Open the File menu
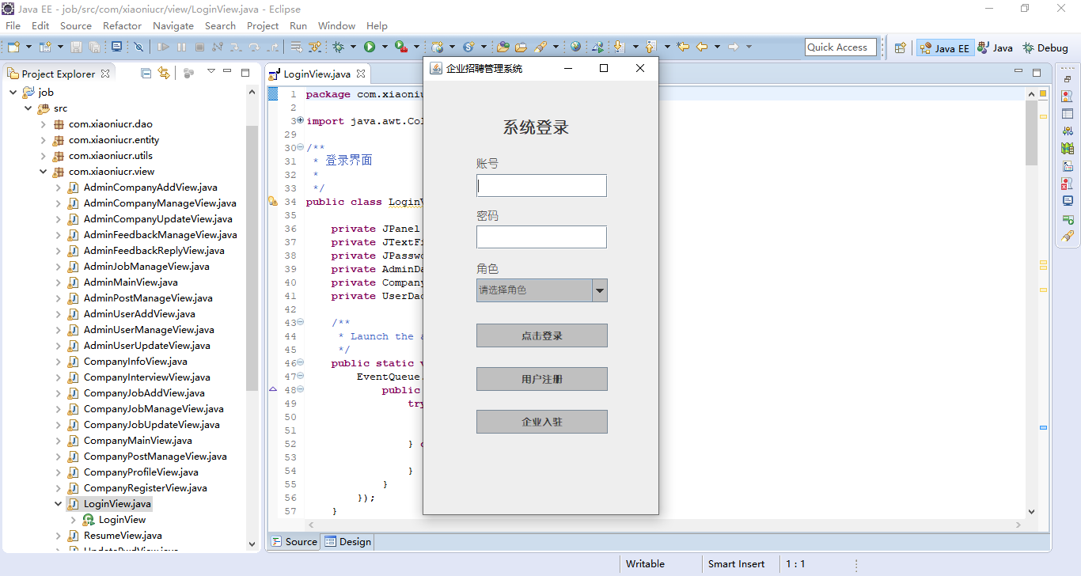The height and width of the screenshot is (576, 1081). [13, 25]
